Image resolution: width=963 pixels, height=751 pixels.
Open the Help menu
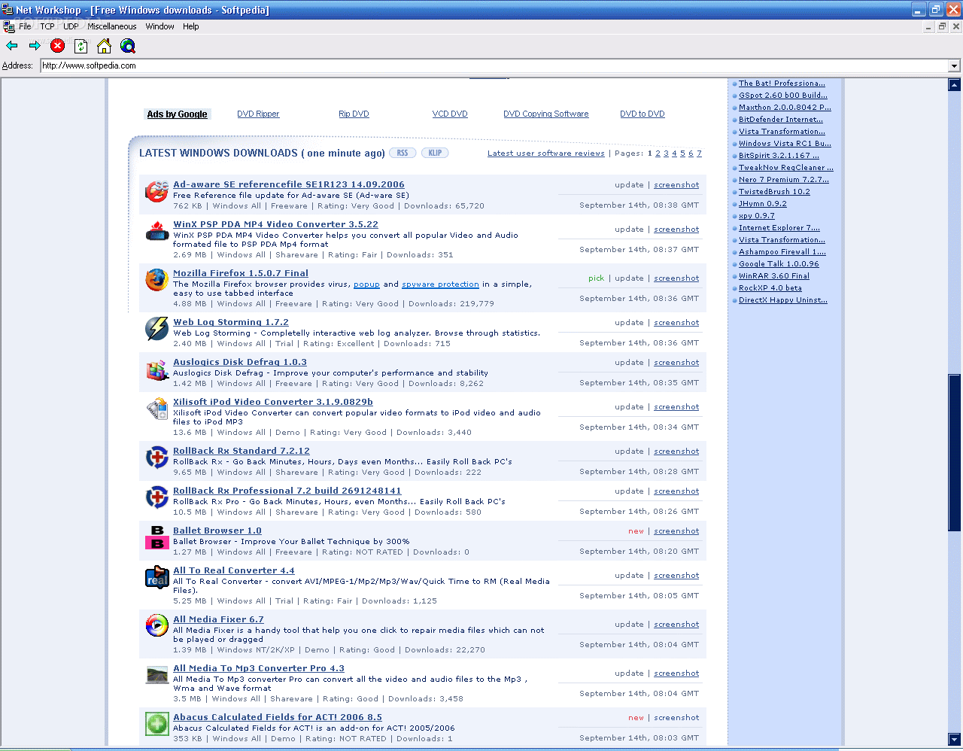pyautogui.click(x=191, y=26)
